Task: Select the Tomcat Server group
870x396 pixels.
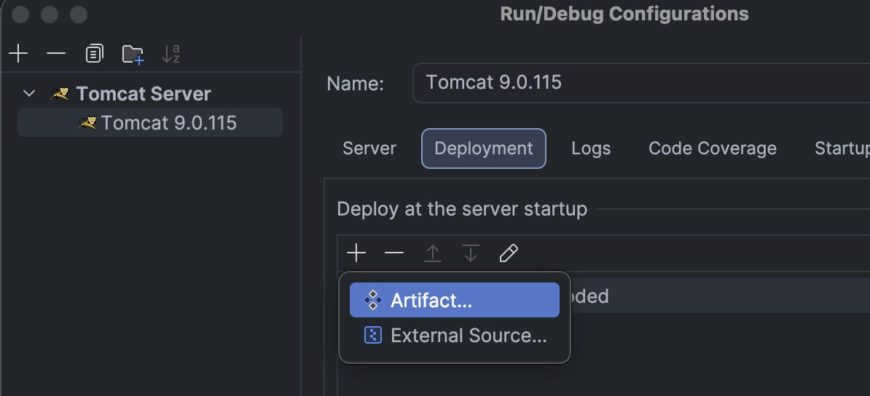Action: (143, 94)
